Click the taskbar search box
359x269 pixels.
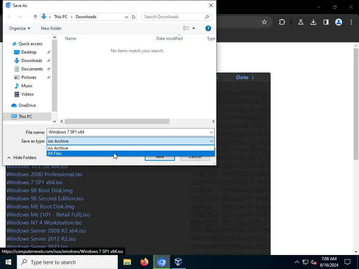(67, 262)
